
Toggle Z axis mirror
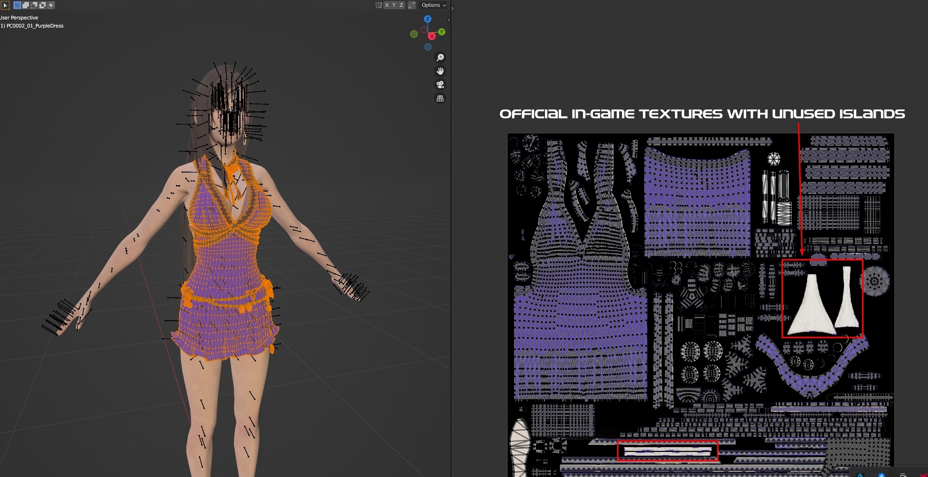[401, 5]
